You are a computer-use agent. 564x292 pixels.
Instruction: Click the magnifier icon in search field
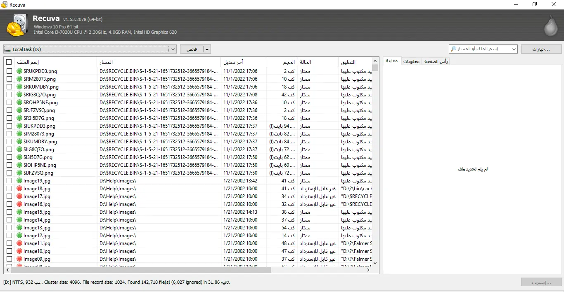click(x=454, y=49)
